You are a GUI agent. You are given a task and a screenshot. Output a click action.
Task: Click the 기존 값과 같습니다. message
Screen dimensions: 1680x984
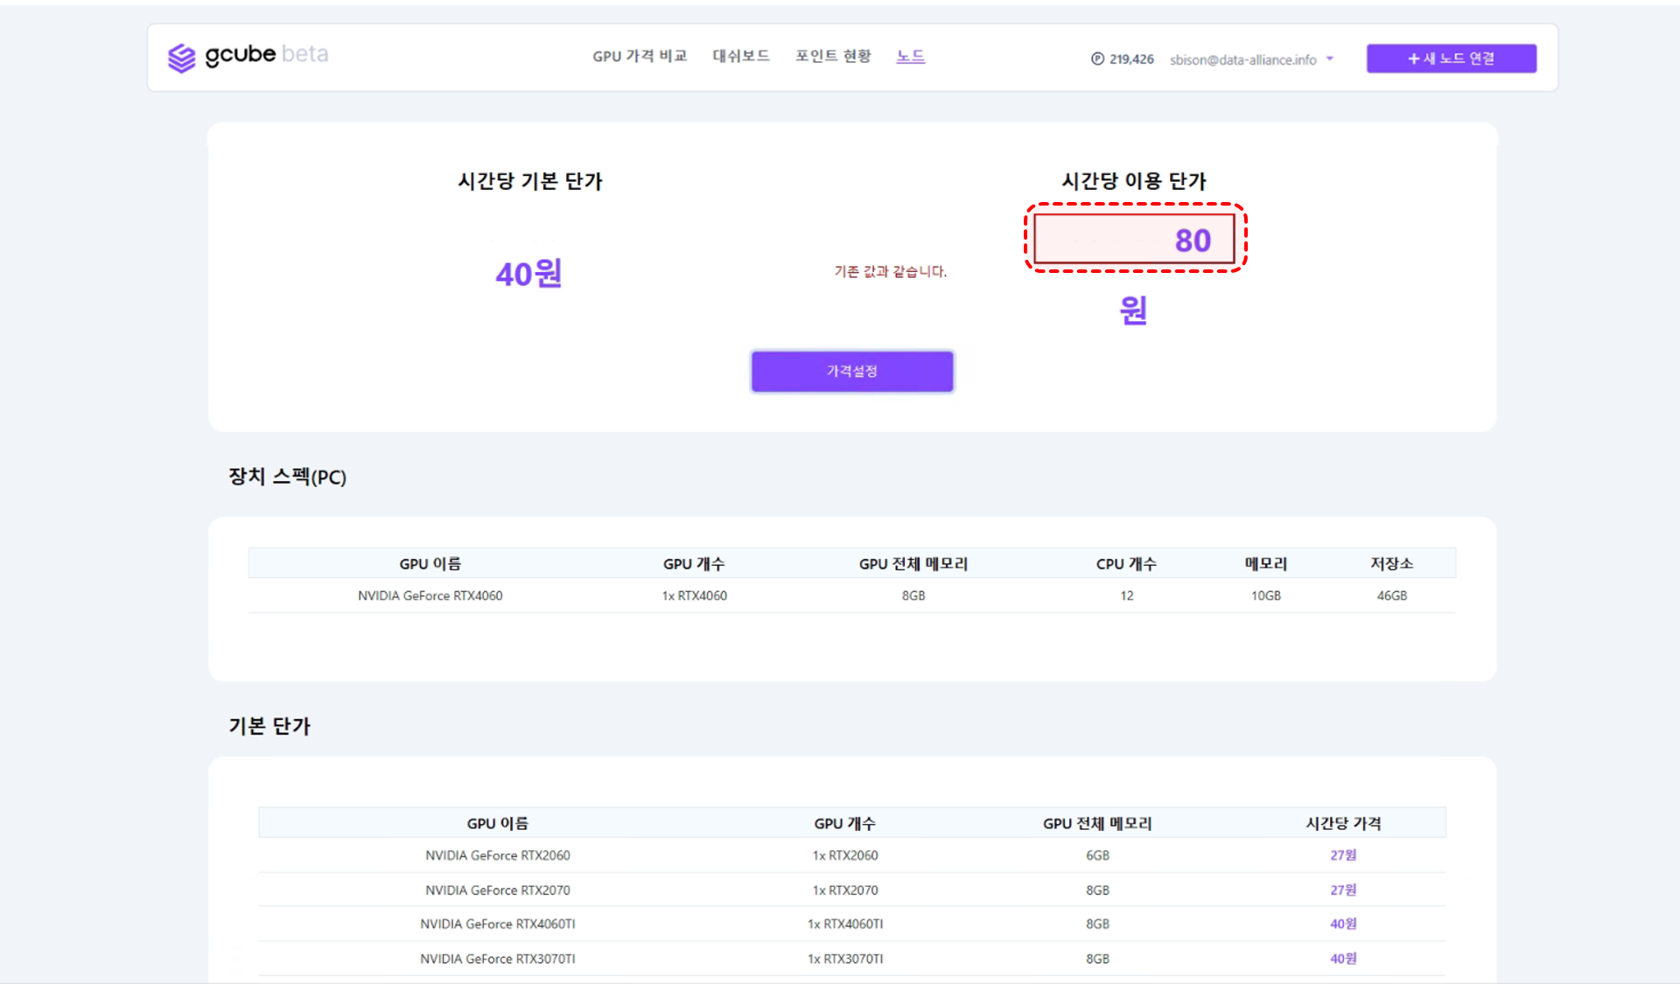[x=890, y=271]
